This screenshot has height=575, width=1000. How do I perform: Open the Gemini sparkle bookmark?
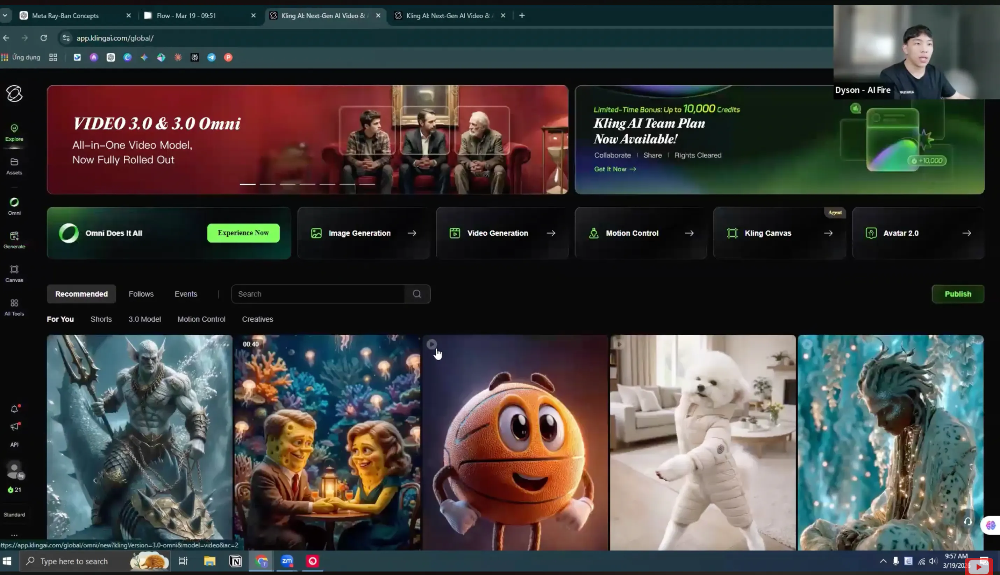pos(144,57)
